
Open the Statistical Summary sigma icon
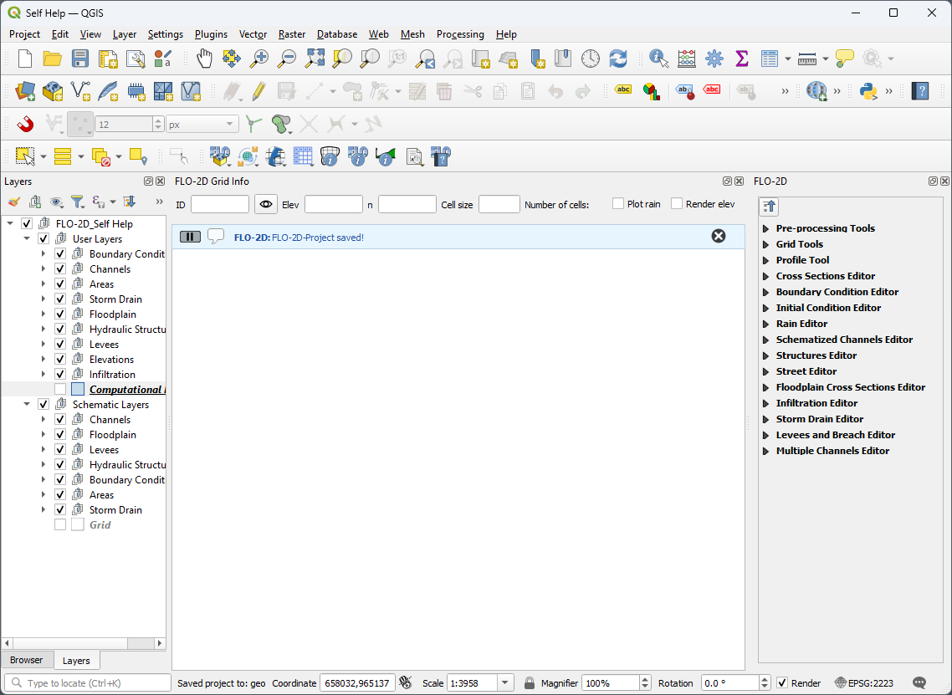point(741,59)
